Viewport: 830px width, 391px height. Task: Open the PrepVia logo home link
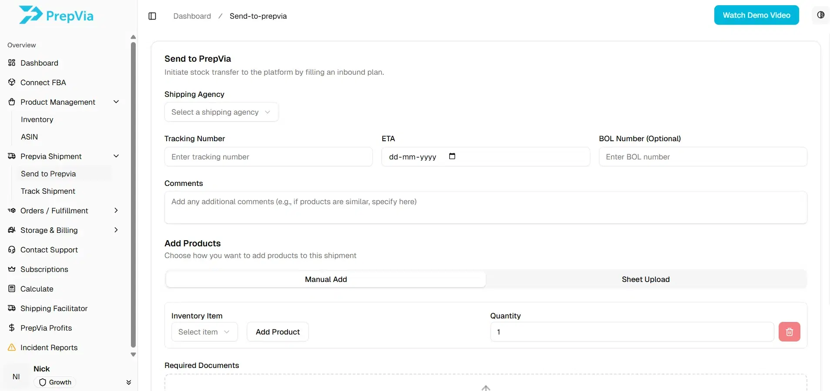tap(56, 15)
